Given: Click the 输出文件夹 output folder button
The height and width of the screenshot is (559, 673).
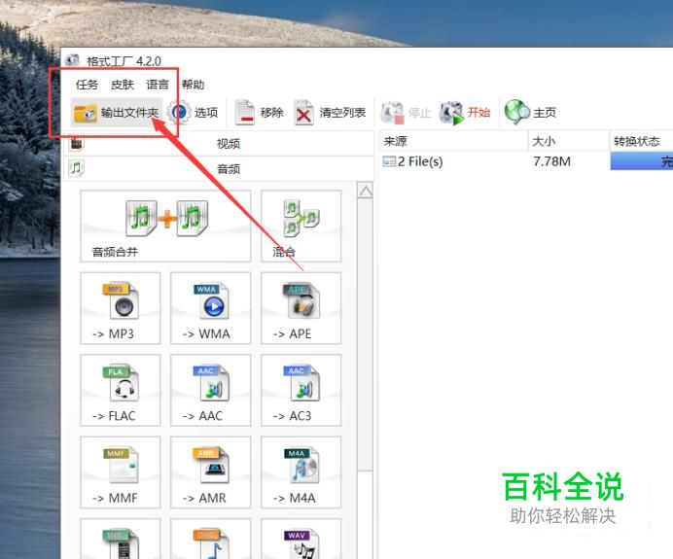Looking at the screenshot, I should point(117,113).
